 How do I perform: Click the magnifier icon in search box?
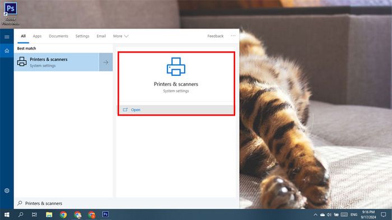point(20,203)
